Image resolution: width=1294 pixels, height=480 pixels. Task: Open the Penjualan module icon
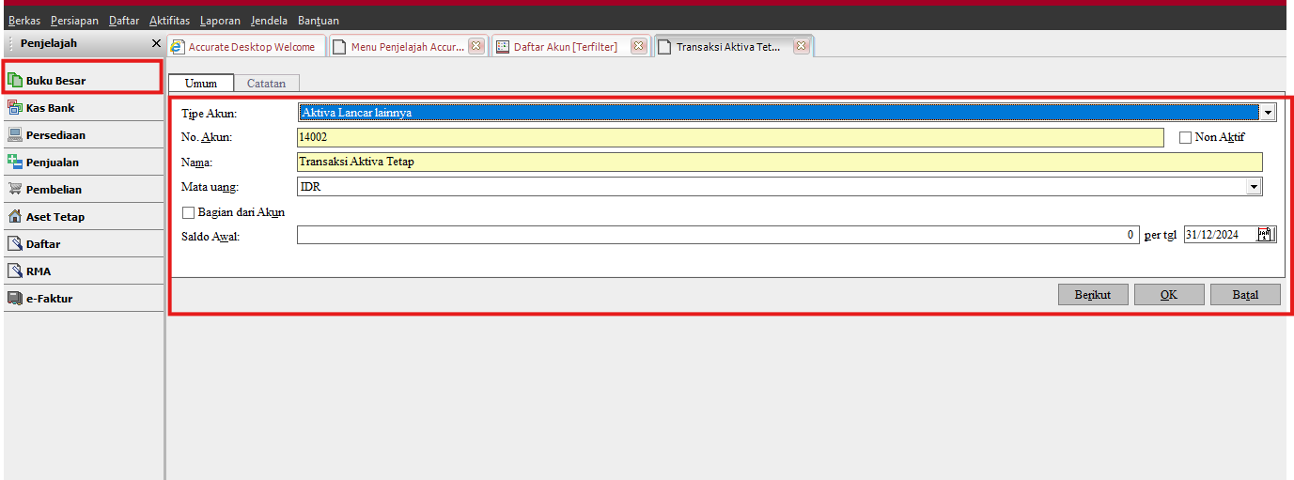(x=15, y=163)
